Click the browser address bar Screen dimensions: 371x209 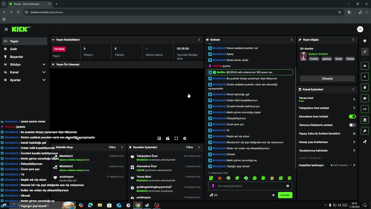point(183,12)
